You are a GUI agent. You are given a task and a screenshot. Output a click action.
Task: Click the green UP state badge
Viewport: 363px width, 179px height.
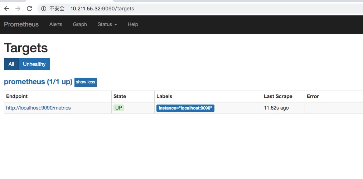pos(118,108)
